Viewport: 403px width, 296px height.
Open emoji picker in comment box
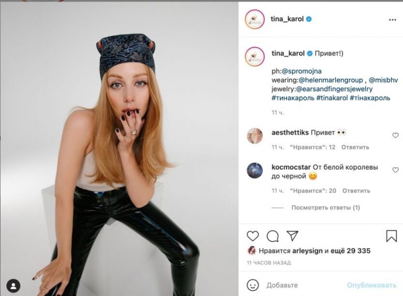253,285
